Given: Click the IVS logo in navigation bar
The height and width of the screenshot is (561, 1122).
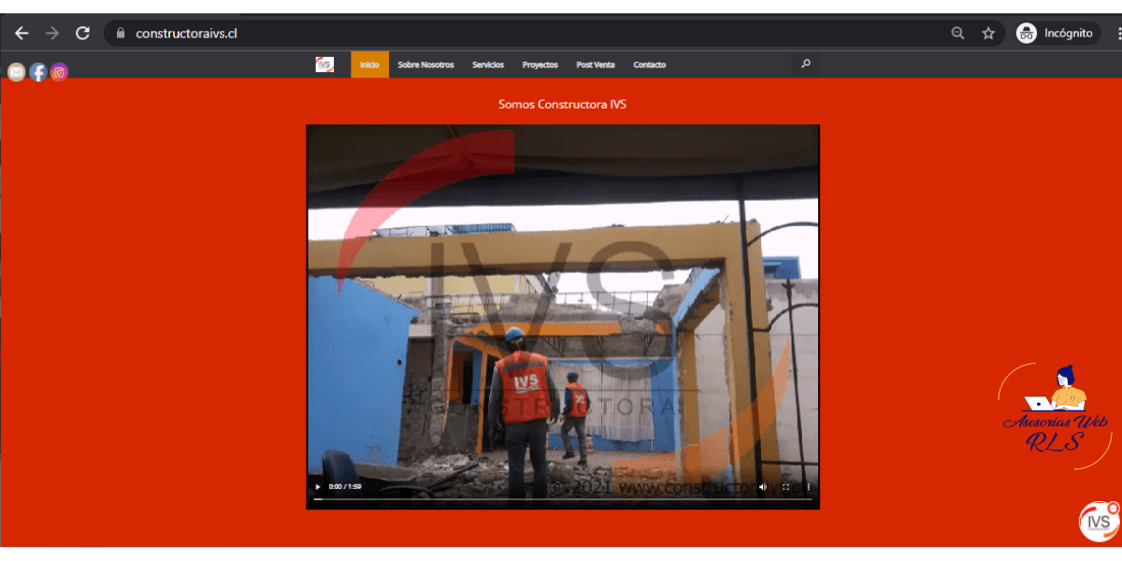Looking at the screenshot, I should click(324, 65).
